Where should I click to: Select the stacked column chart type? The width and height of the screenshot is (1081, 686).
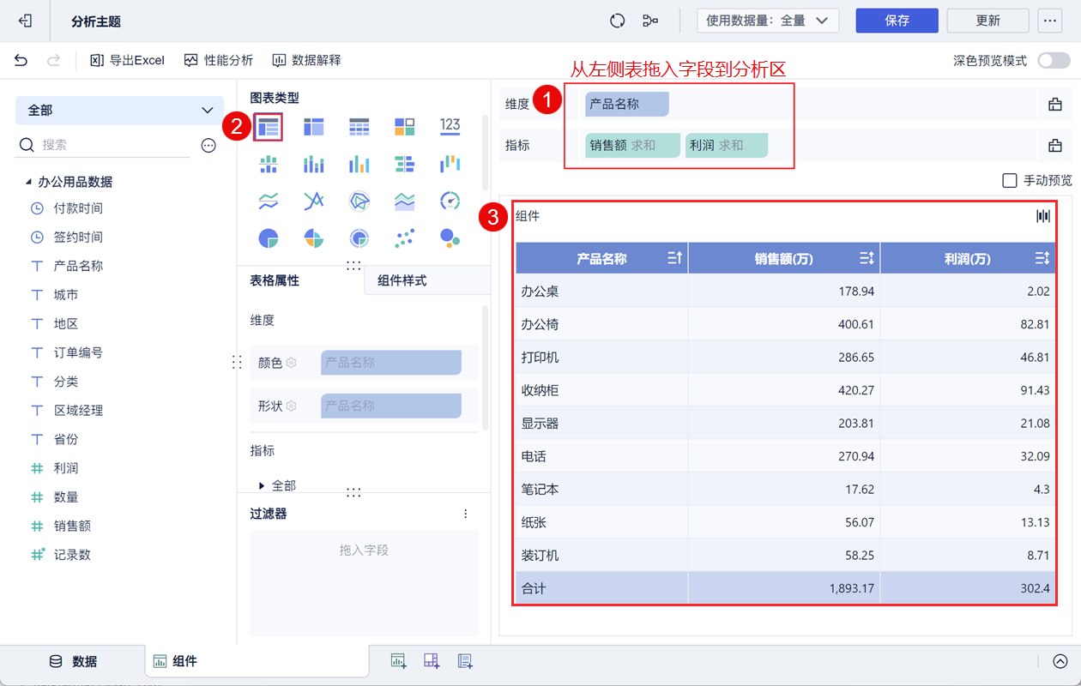click(314, 164)
